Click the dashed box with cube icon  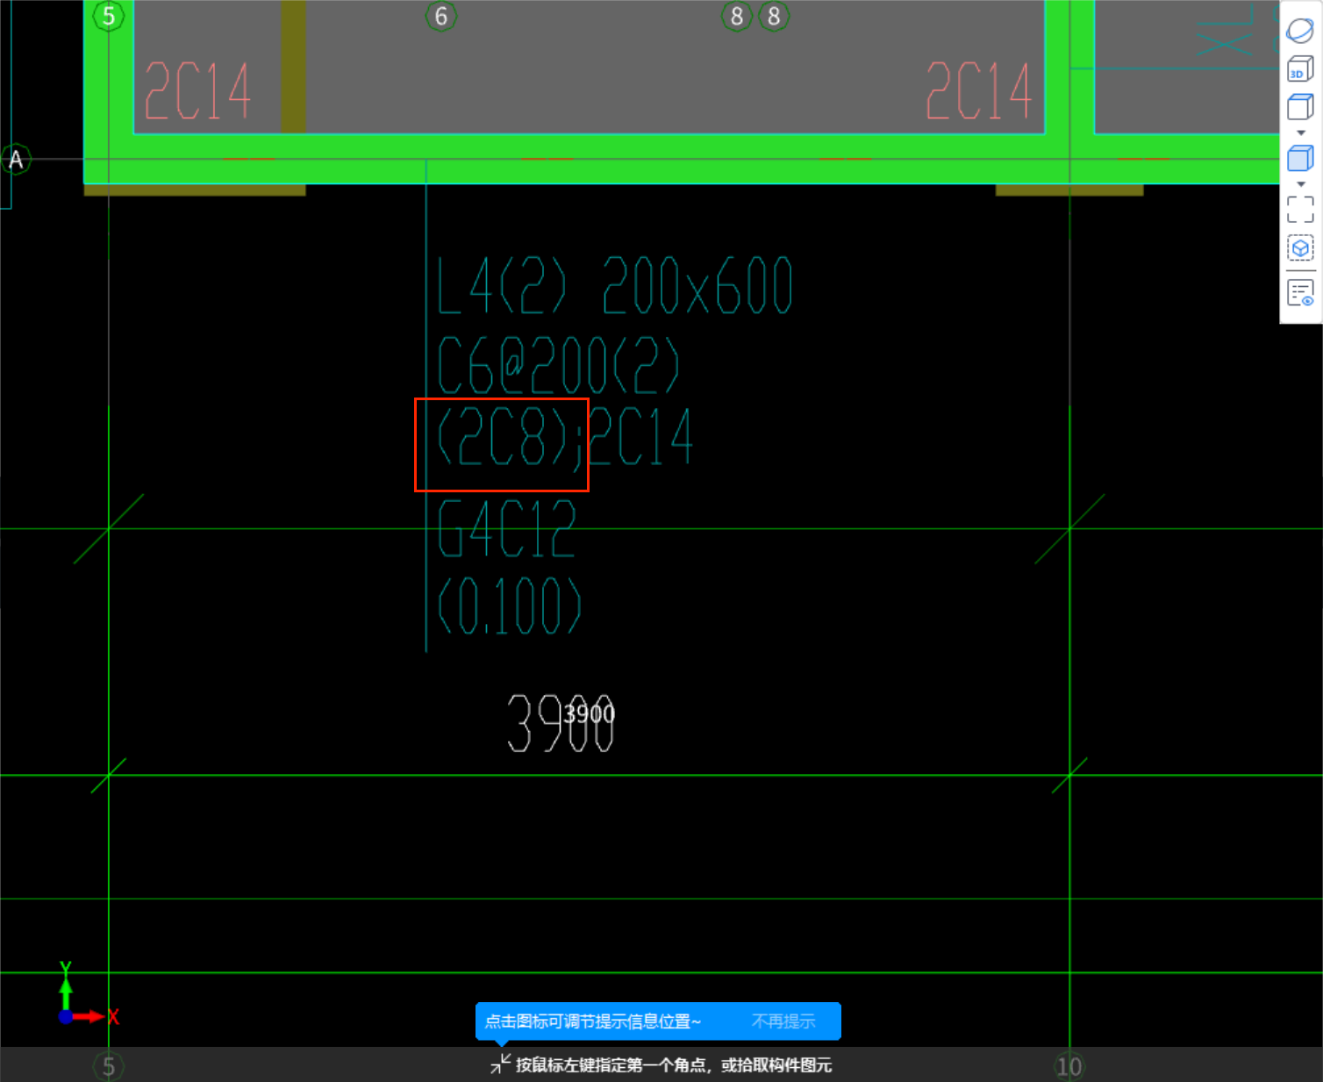(1300, 248)
